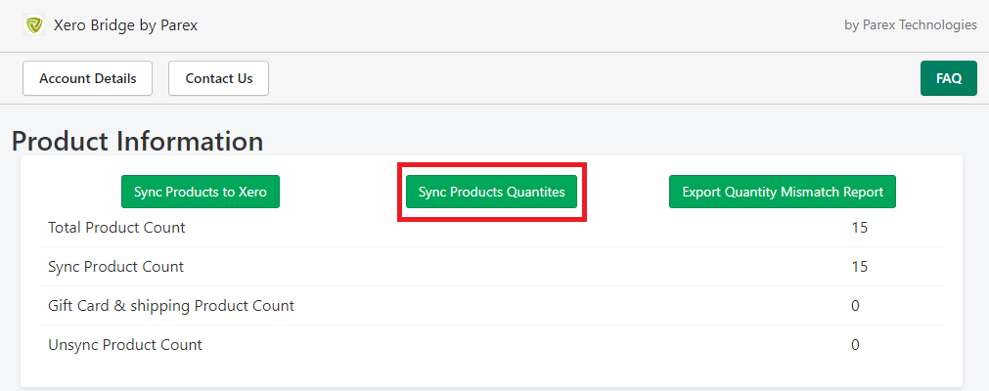Click the Unsync Product Count value 0
The width and height of the screenshot is (989, 391).
click(x=855, y=345)
